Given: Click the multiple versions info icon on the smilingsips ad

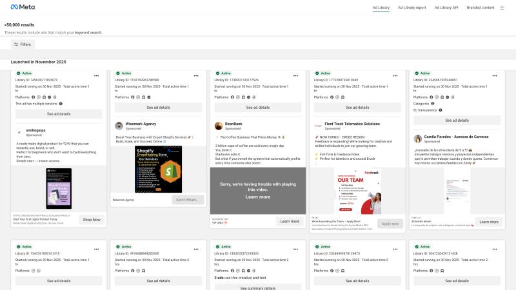Looking at the screenshot, I should pyautogui.click(x=61, y=104).
